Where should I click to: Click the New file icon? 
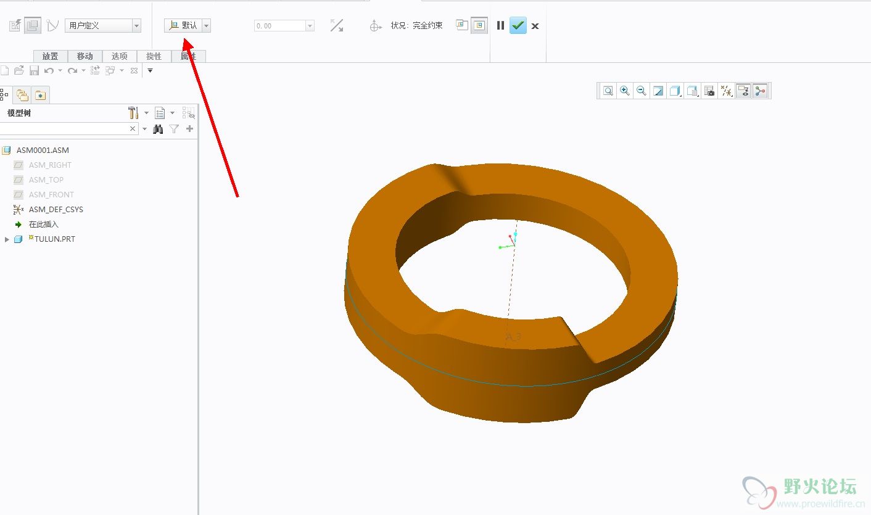pos(4,70)
